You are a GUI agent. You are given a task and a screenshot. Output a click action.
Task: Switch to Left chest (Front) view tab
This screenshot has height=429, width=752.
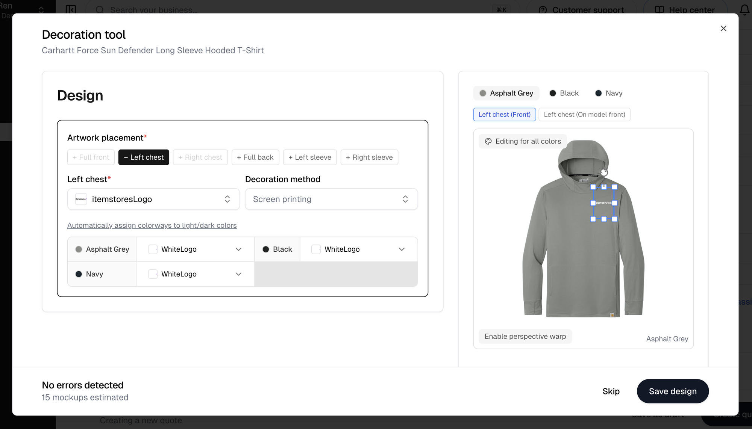click(x=505, y=115)
